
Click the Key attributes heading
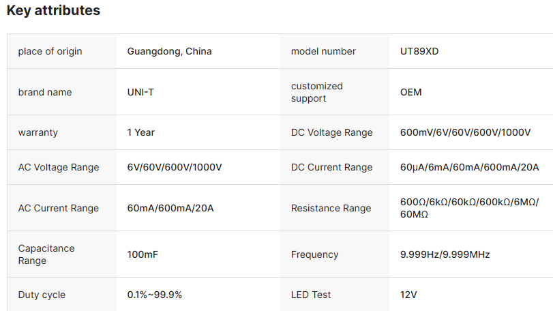coord(53,11)
